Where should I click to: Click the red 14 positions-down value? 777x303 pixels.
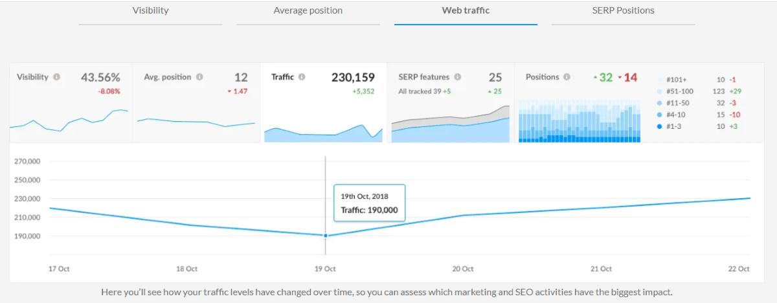pos(631,77)
